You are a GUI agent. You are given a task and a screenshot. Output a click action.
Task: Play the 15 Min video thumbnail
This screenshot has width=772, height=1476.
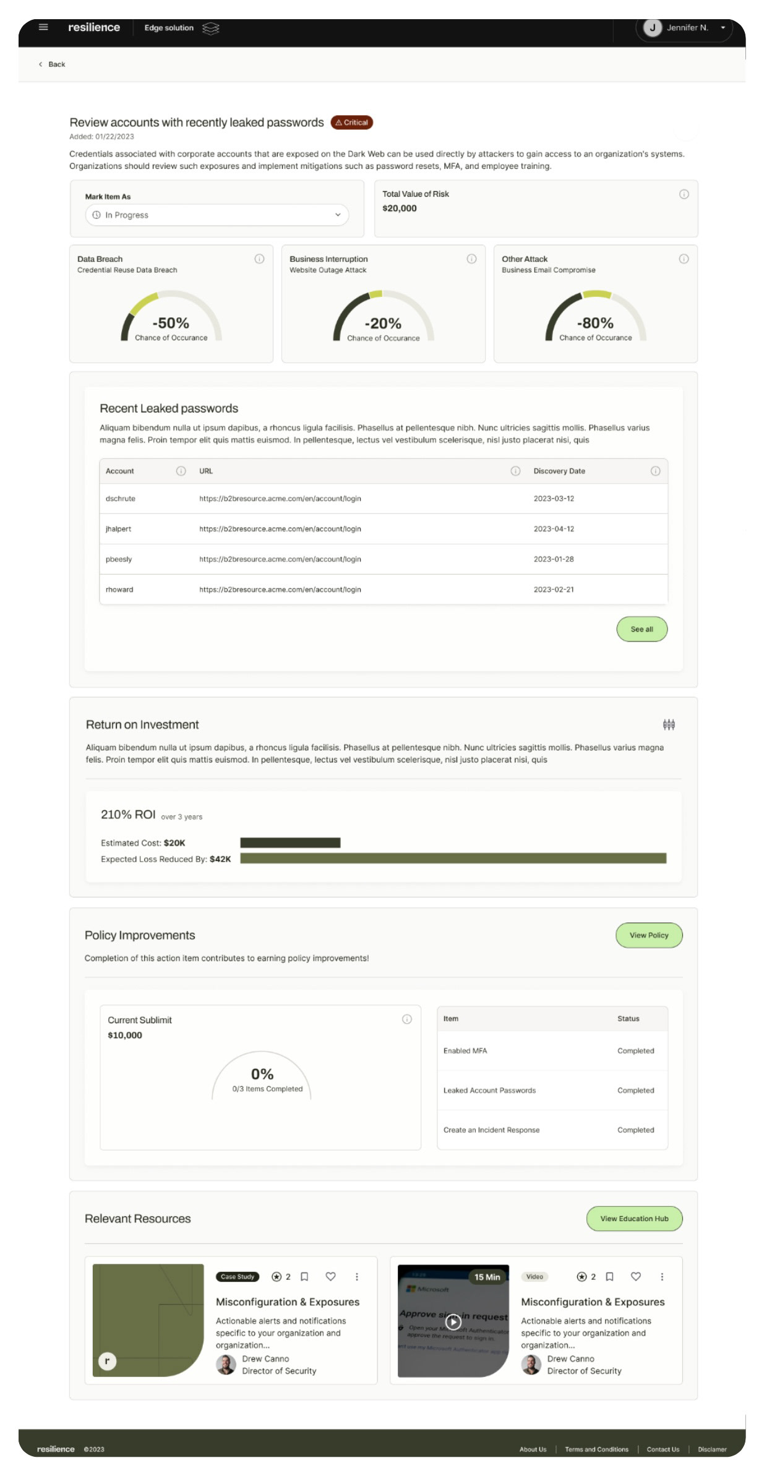(x=453, y=1322)
